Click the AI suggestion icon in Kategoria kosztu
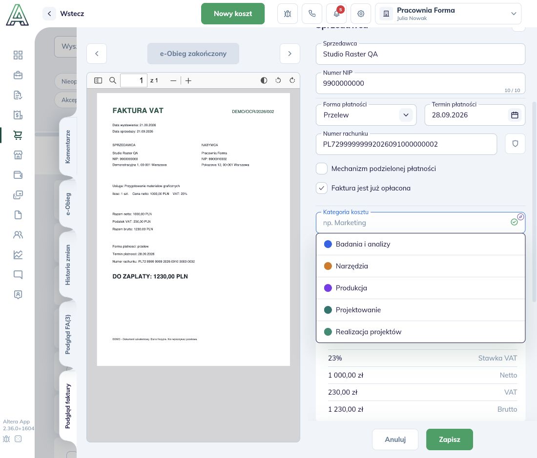 pyautogui.click(x=520, y=217)
